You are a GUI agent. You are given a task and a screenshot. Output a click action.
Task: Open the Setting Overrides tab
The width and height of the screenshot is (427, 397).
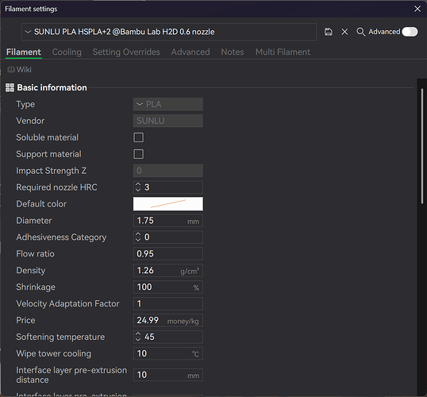[x=126, y=52]
